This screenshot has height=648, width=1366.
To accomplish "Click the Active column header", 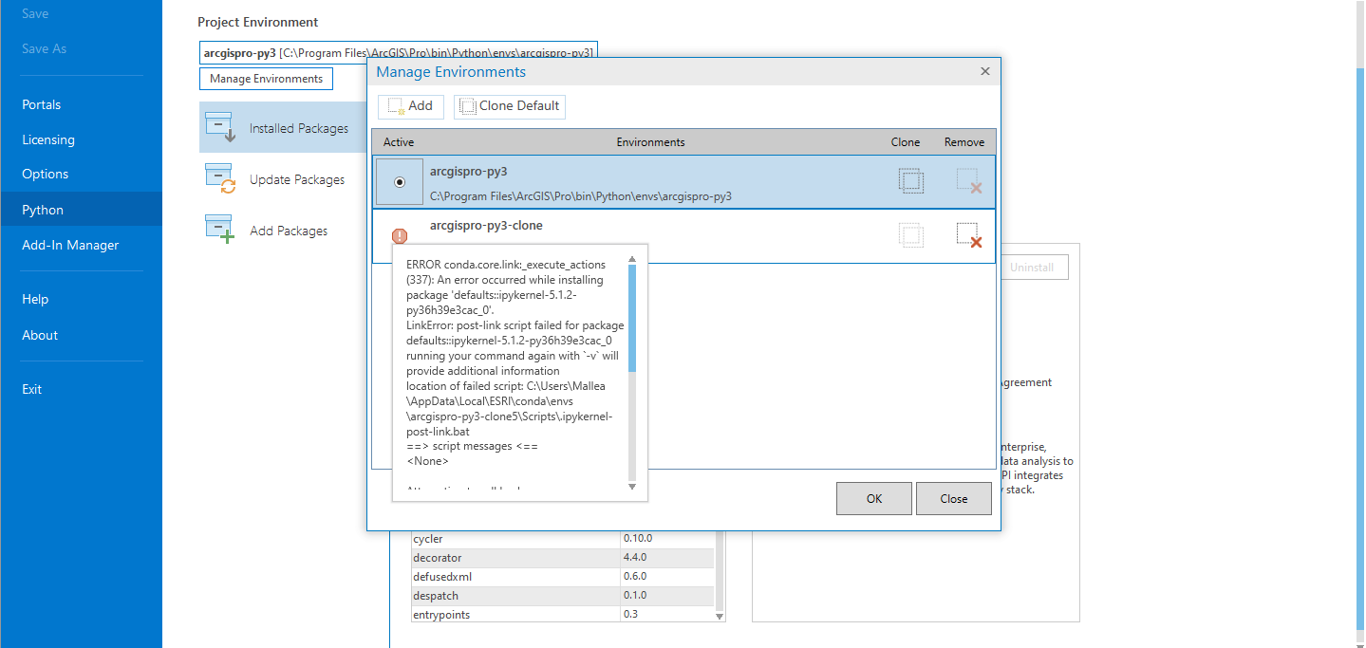I will tap(399, 142).
